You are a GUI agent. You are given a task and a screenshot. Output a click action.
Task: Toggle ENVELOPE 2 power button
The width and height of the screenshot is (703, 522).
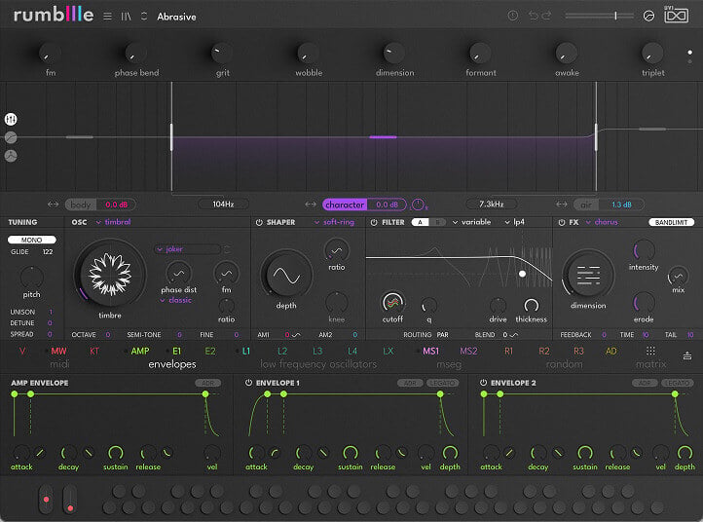[483, 383]
